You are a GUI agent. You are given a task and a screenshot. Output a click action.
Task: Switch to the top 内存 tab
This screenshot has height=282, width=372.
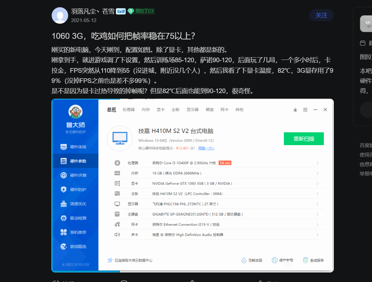(146, 110)
